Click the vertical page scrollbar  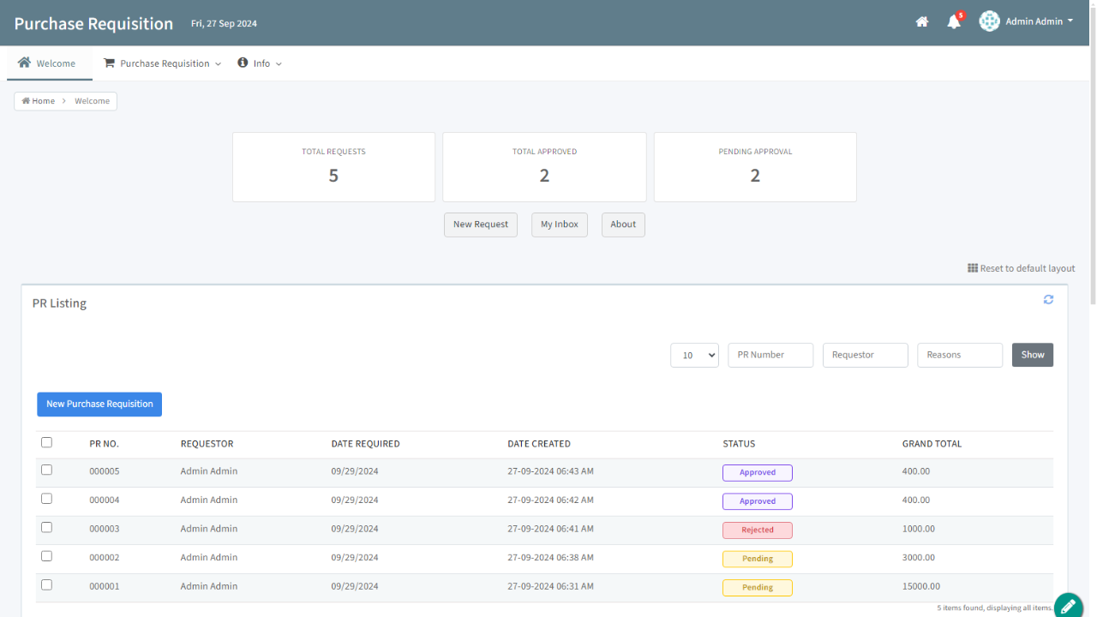(x=1092, y=154)
